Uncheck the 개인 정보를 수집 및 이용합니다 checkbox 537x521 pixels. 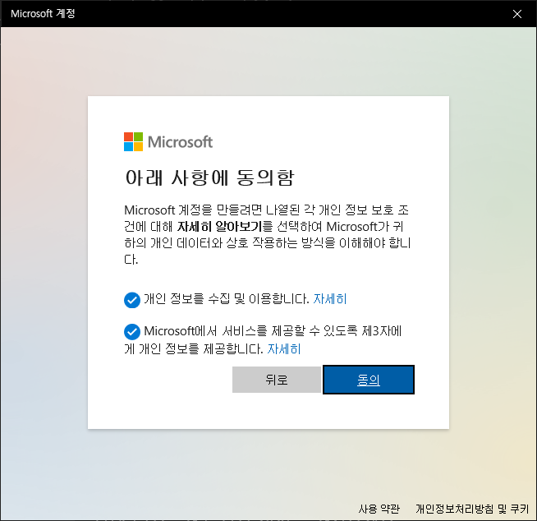click(132, 300)
